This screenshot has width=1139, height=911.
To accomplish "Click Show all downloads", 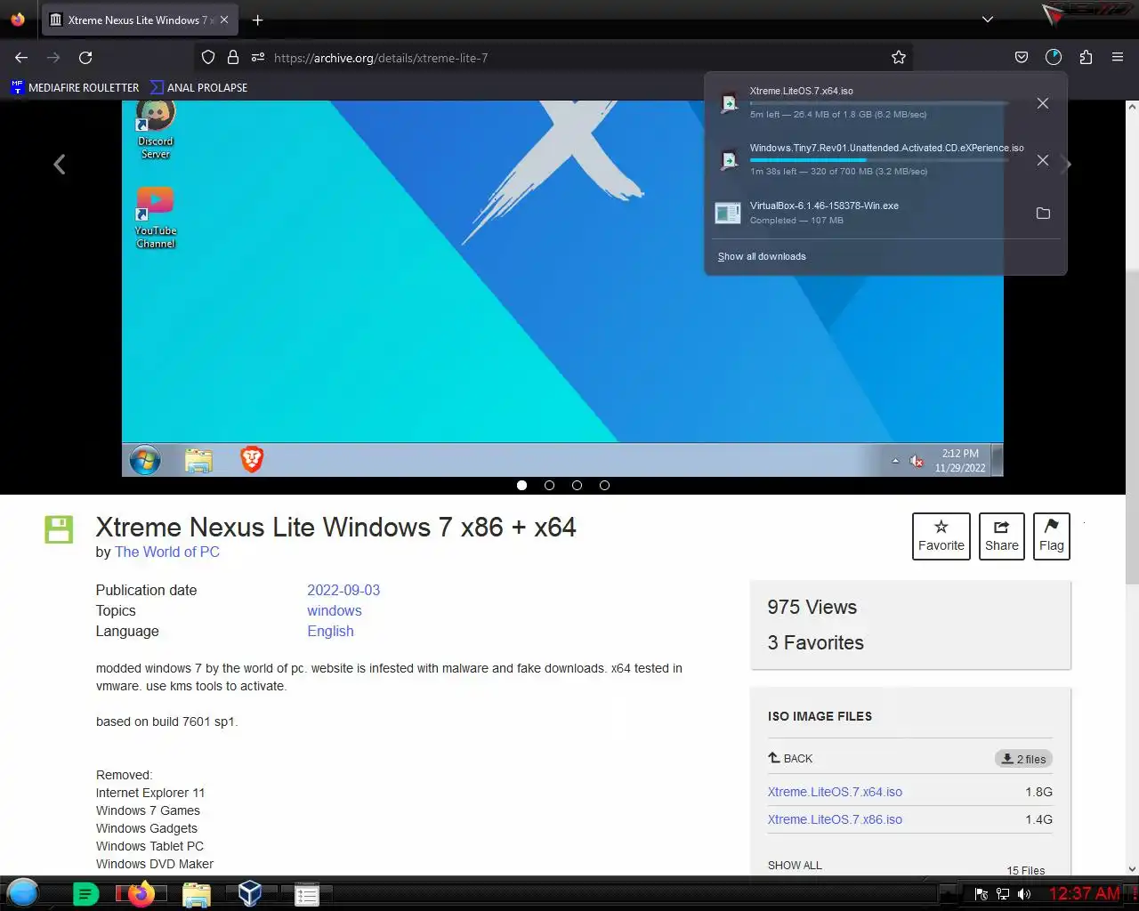I will click(762, 256).
